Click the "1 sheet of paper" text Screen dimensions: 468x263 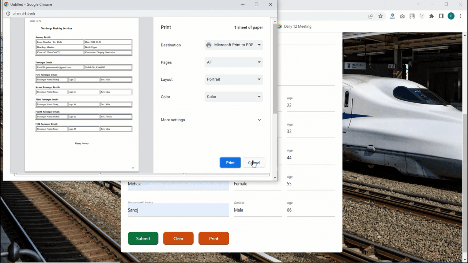tap(249, 27)
